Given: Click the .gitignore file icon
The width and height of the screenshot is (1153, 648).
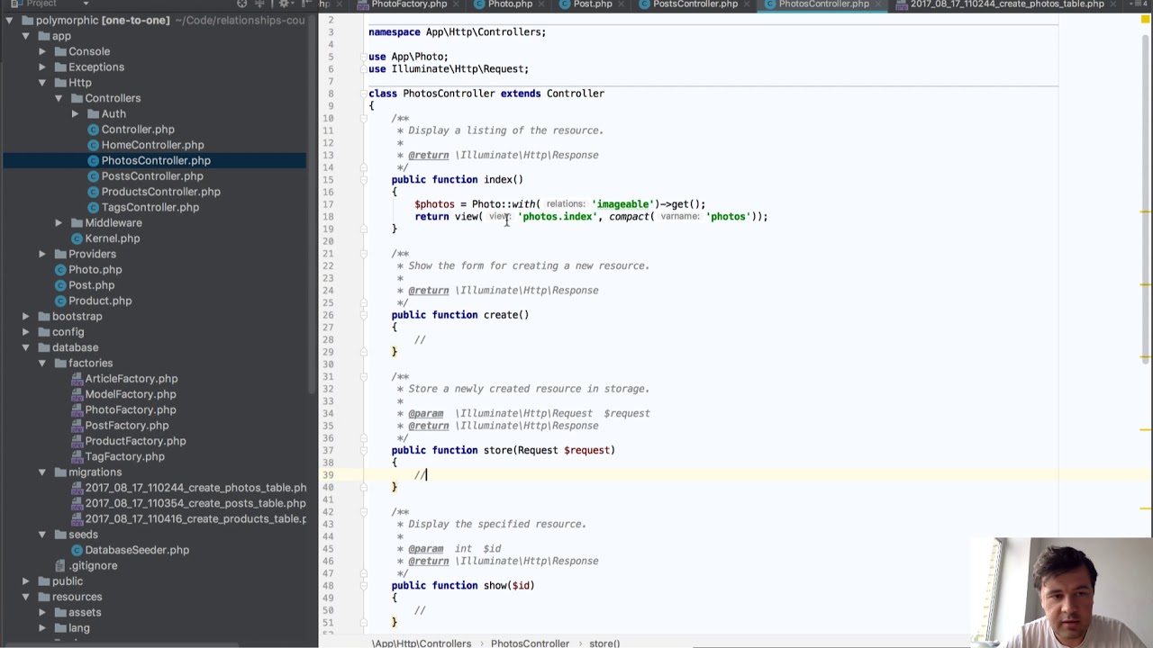Looking at the screenshot, I should 60,565.
